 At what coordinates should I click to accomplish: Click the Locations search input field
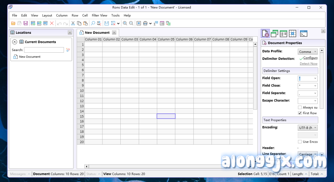coord(44,50)
